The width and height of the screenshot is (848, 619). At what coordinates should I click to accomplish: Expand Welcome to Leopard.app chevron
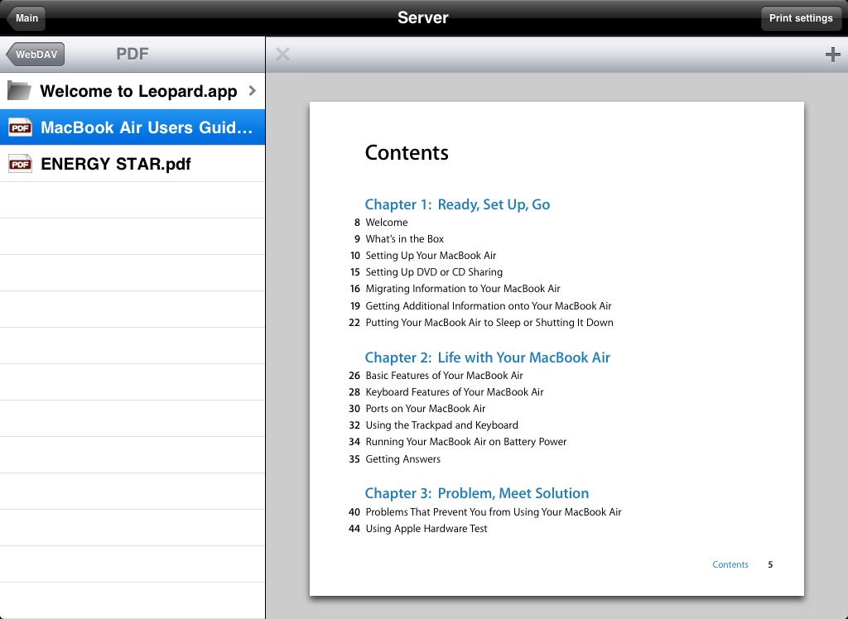click(x=252, y=91)
